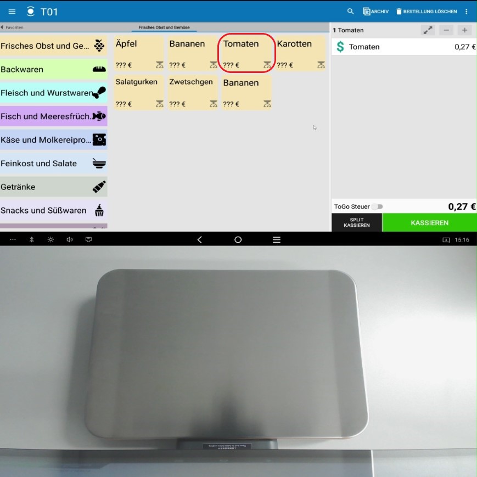This screenshot has height=477, width=477.
Task: Click the Split Kassieren button
Action: 356,223
